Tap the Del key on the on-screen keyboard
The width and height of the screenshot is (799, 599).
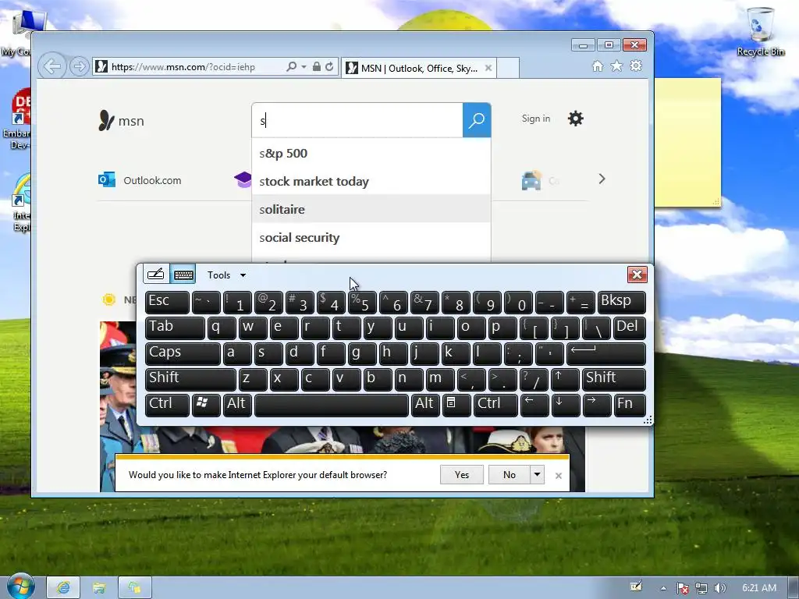630,328
